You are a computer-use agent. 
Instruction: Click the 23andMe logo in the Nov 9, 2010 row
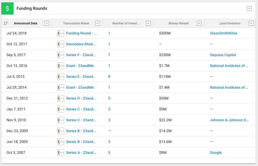point(61,120)
